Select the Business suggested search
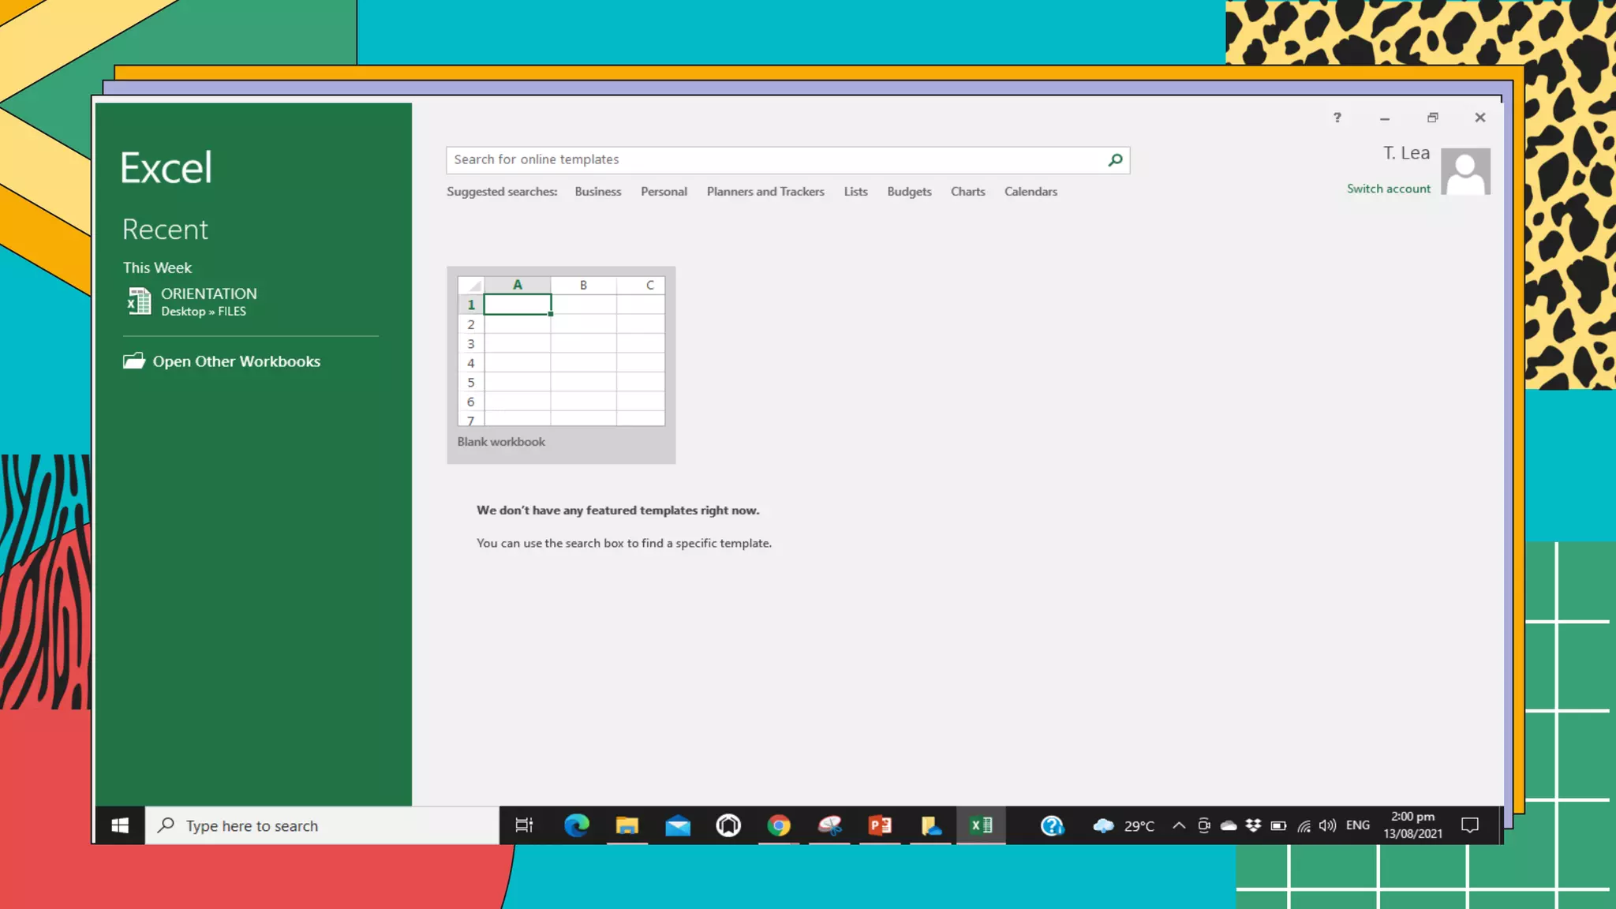The image size is (1616, 909). tap(597, 192)
